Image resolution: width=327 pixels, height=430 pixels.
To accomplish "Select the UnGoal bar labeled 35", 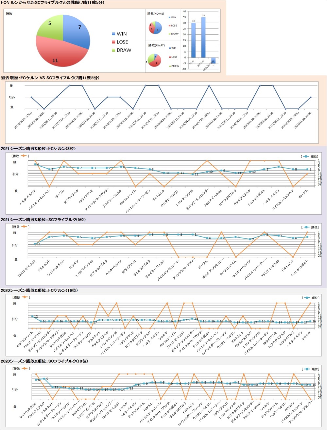I will click(x=203, y=37).
